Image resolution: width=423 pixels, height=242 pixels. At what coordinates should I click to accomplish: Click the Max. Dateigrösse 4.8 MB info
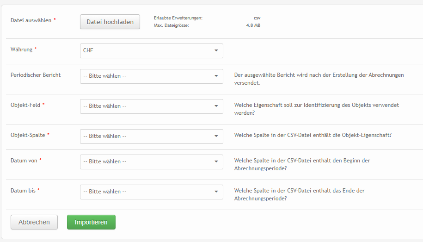[207, 25]
